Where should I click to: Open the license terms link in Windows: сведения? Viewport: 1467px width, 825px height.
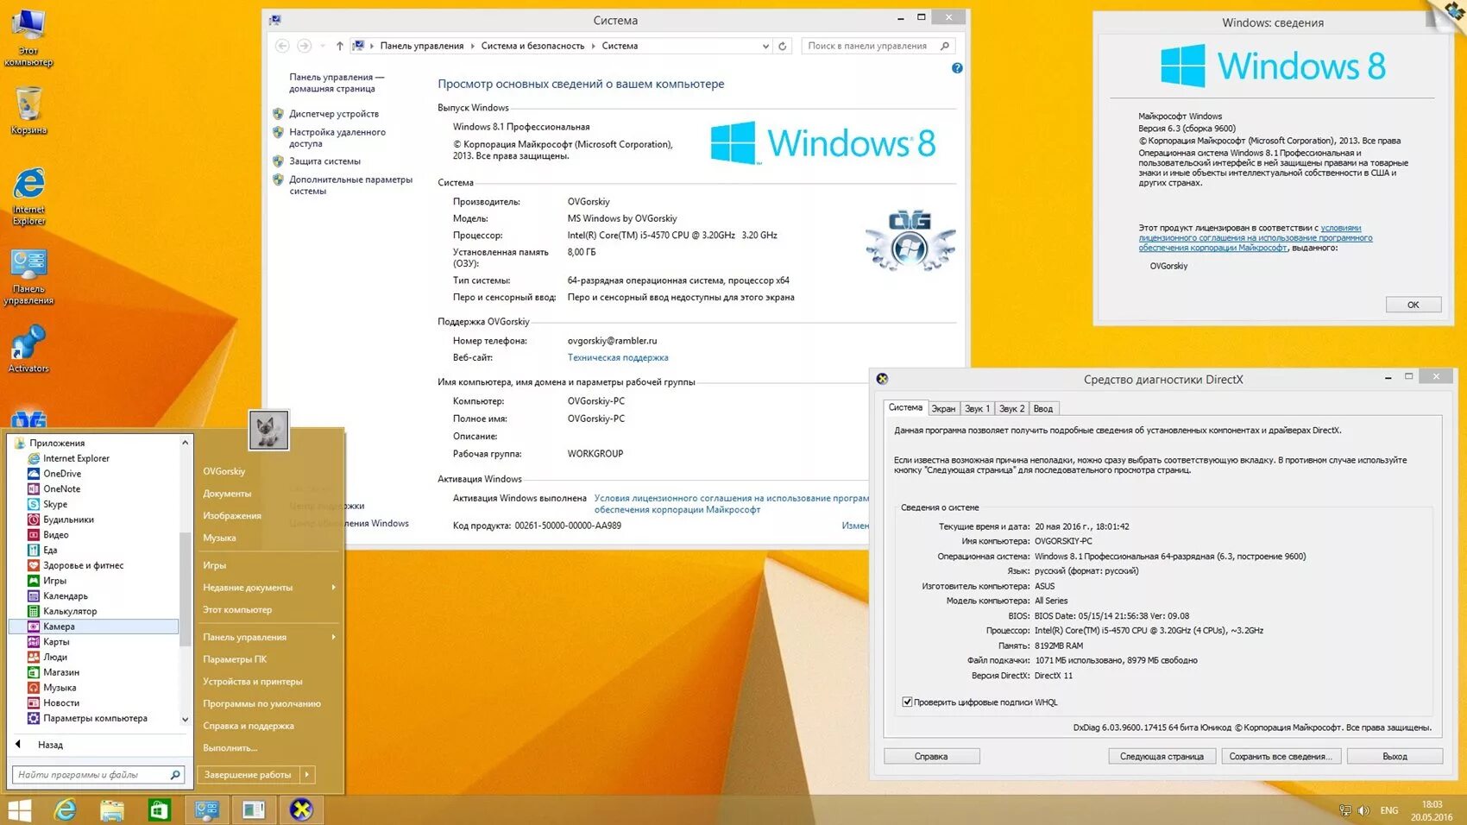1255,238
